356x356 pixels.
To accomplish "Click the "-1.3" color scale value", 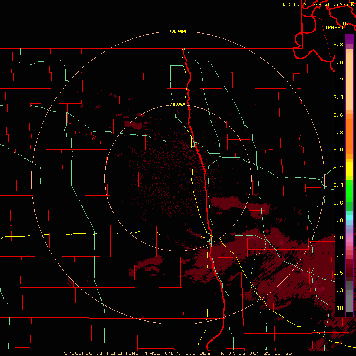I will pos(337,290).
